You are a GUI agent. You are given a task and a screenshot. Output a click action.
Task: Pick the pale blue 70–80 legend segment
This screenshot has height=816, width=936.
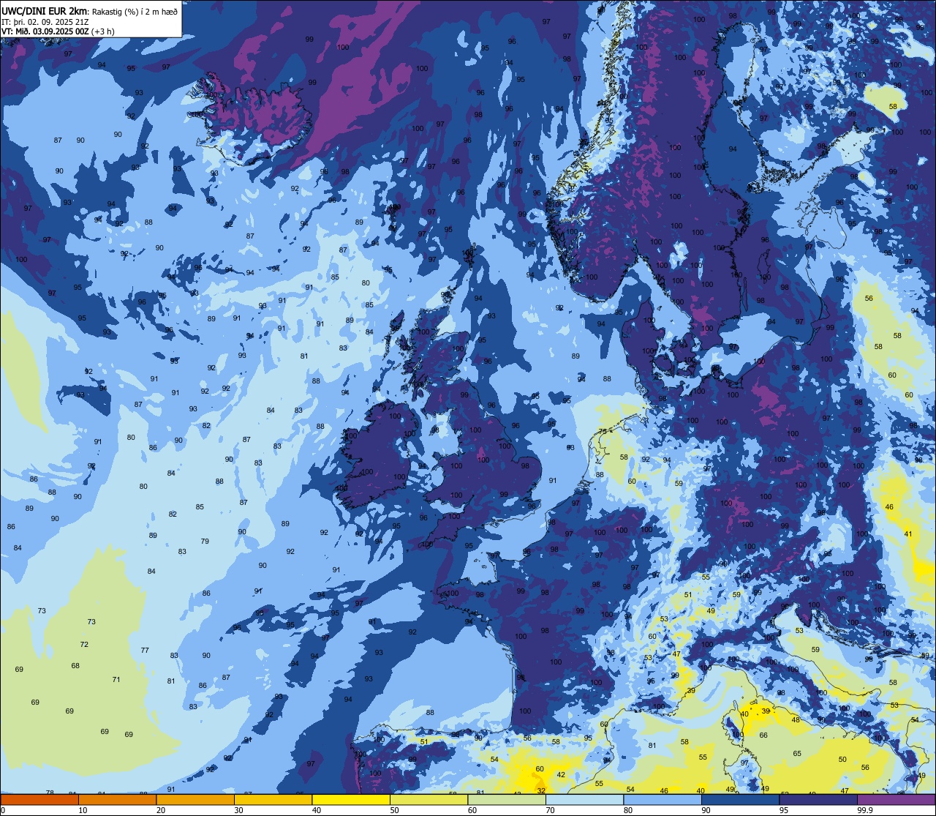(584, 799)
